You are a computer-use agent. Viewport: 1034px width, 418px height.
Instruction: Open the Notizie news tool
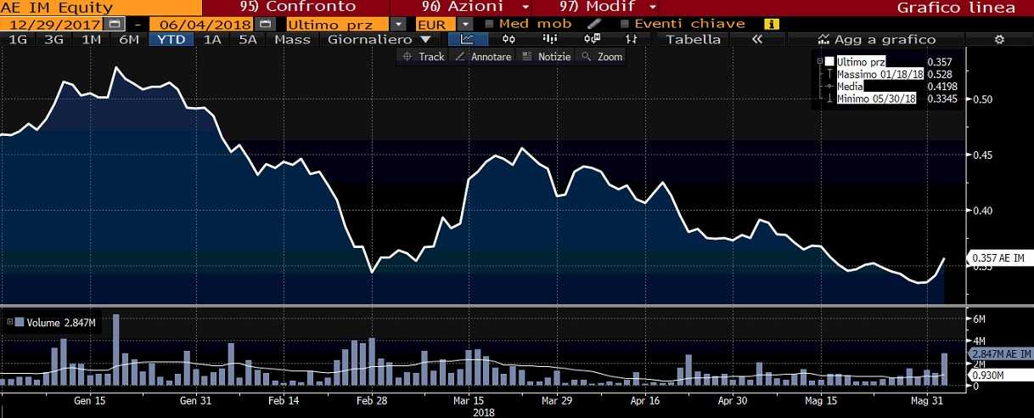coord(545,56)
